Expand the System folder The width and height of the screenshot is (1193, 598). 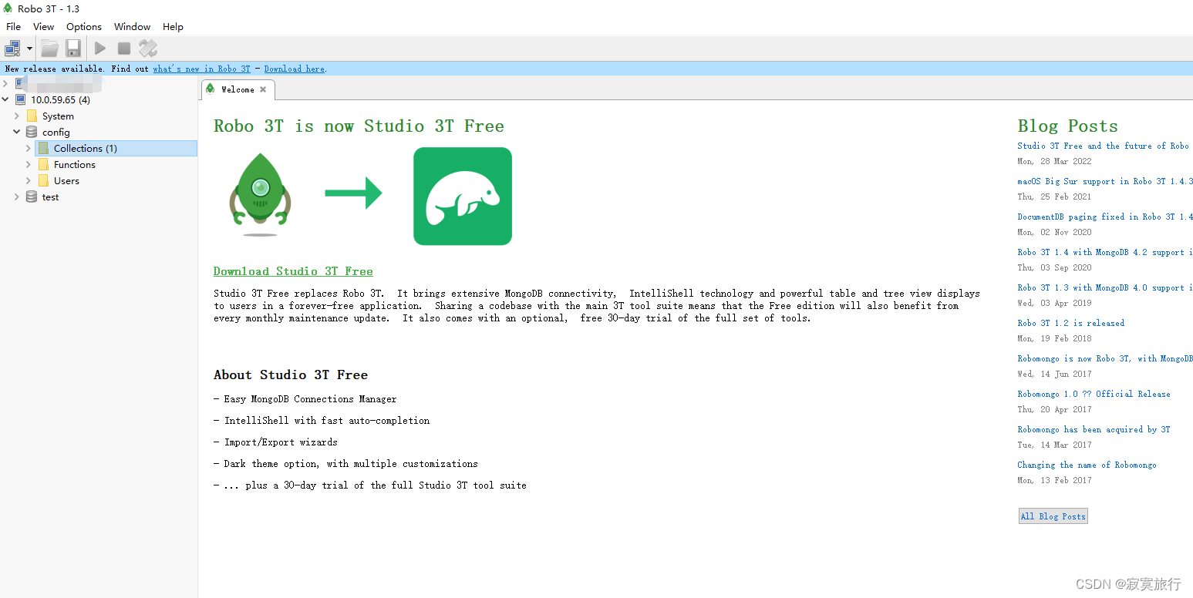17,116
